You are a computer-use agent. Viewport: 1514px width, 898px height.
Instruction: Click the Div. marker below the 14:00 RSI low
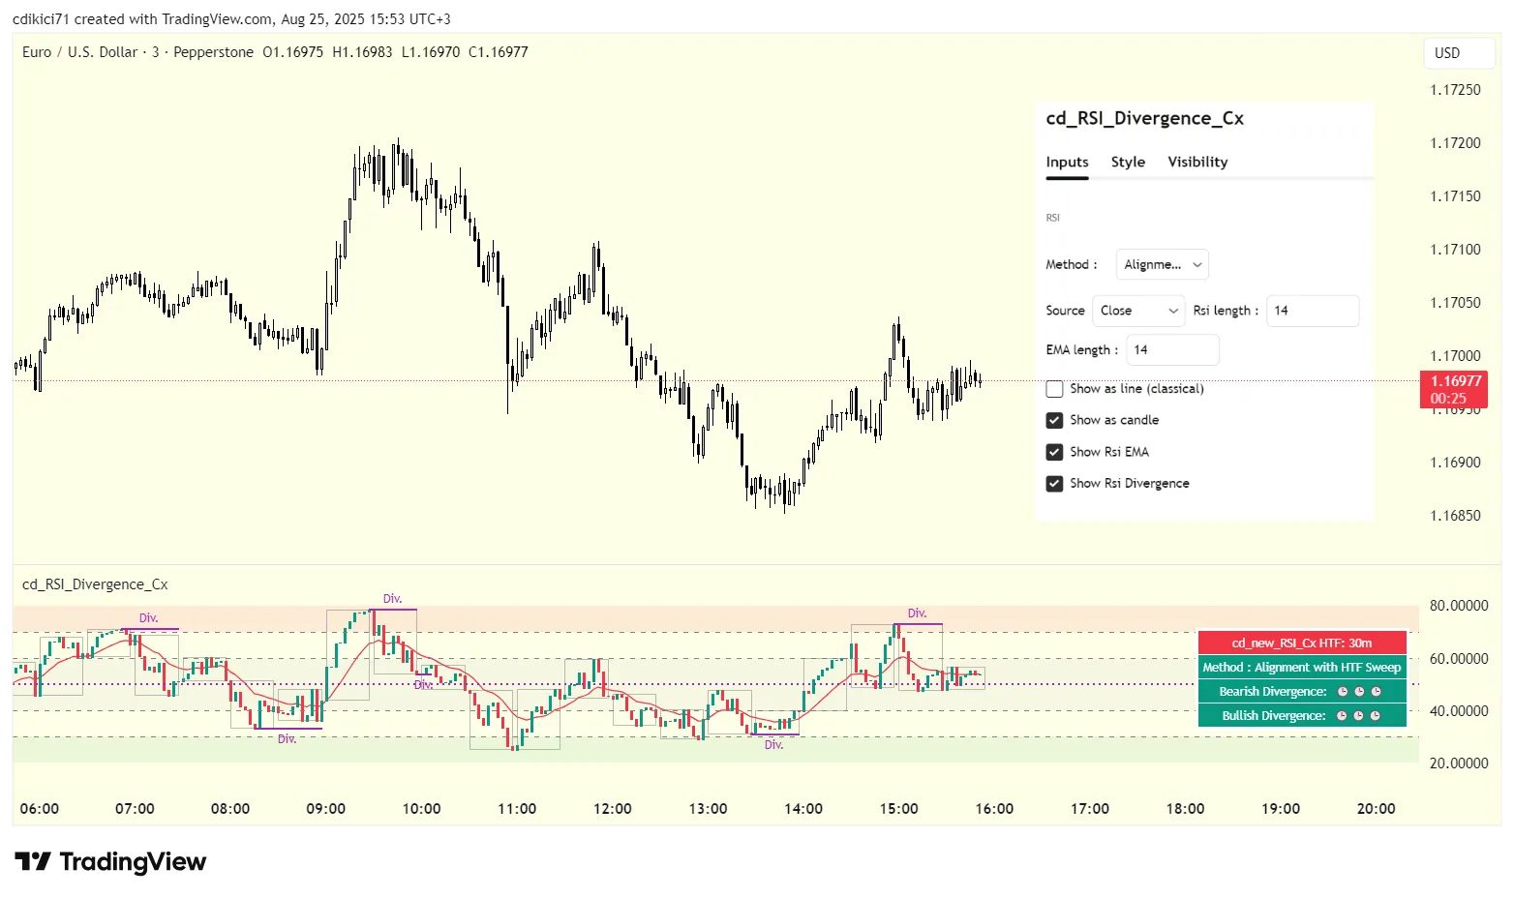pos(773,745)
